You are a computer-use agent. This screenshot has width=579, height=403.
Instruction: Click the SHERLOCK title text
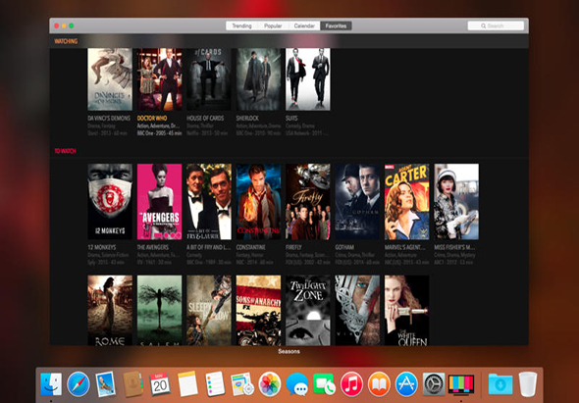247,119
